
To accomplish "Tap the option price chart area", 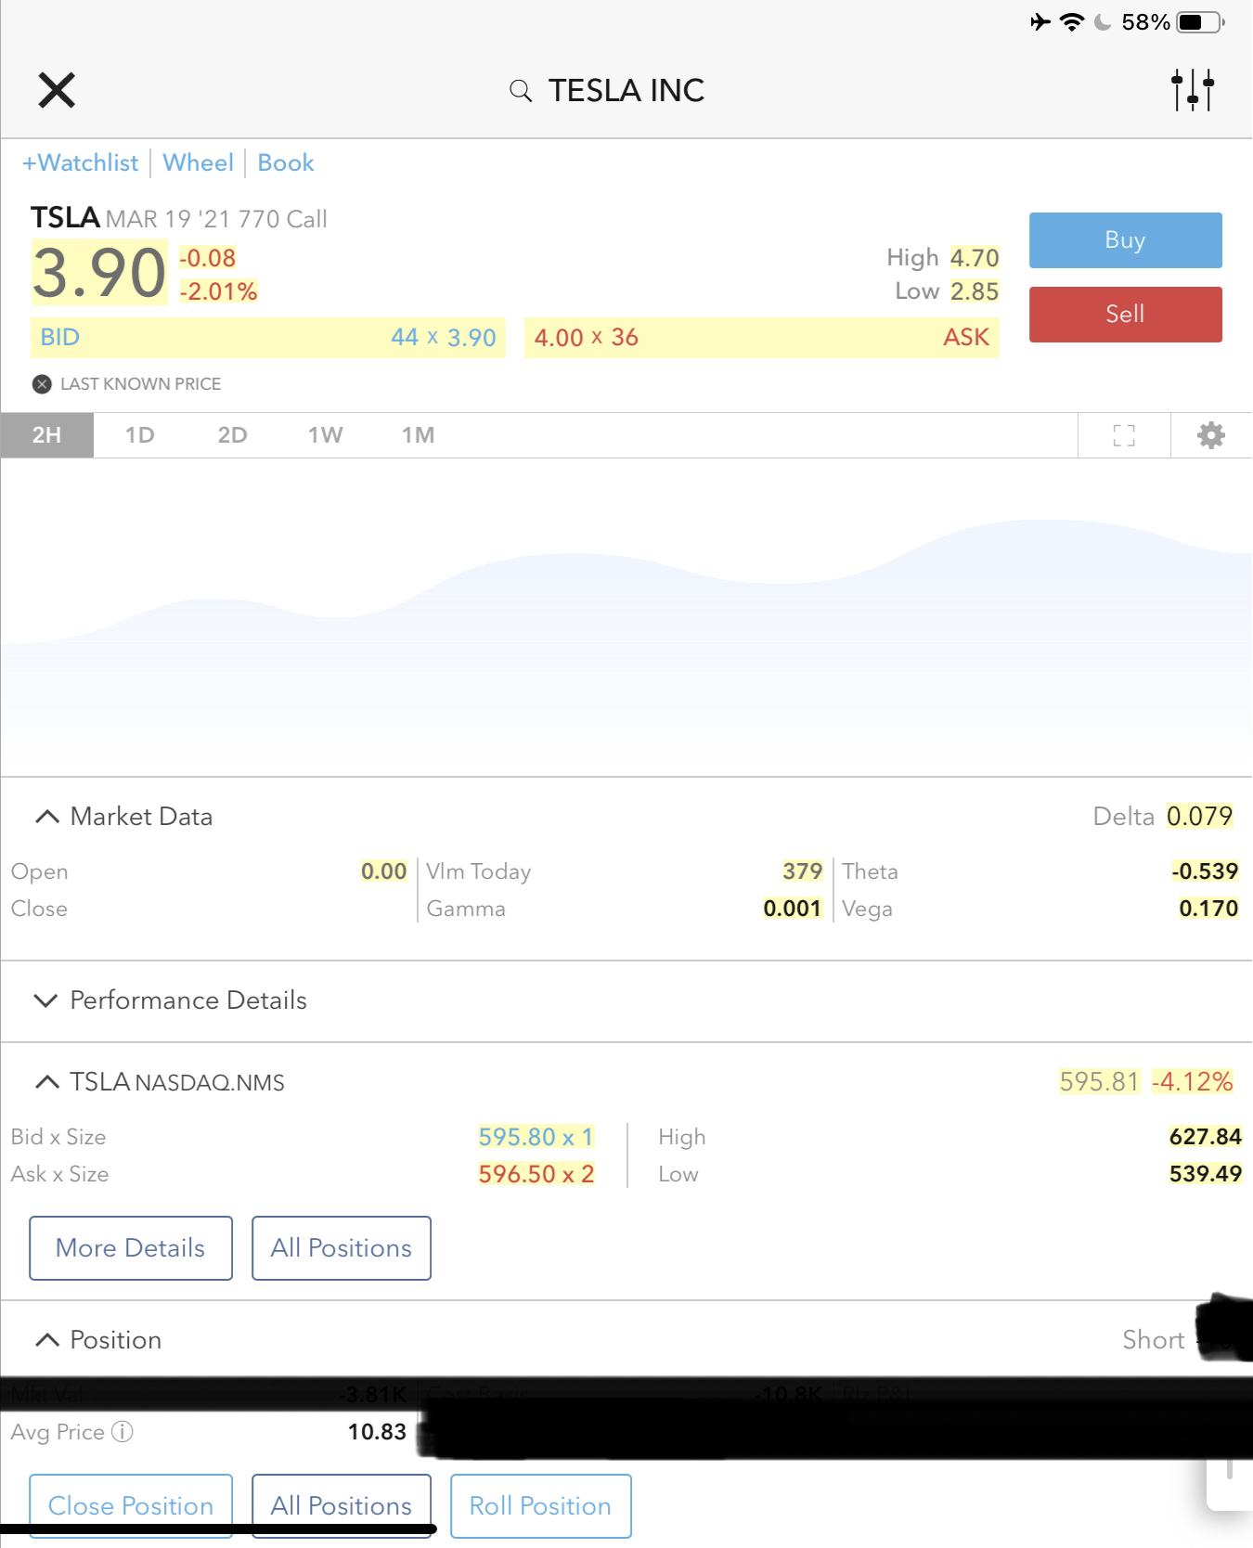I will 626,617.
